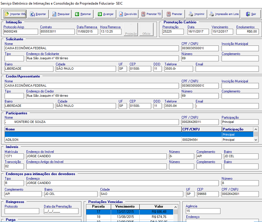Viewport: 262px width, 222px height.
Task: Click the Solicitante Cidade field
Action: (x=86, y=69)
